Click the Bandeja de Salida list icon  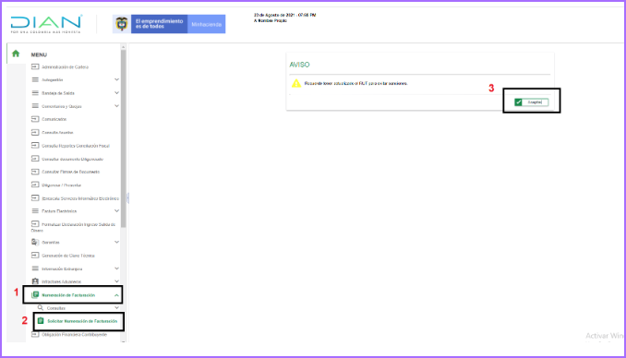click(x=35, y=93)
